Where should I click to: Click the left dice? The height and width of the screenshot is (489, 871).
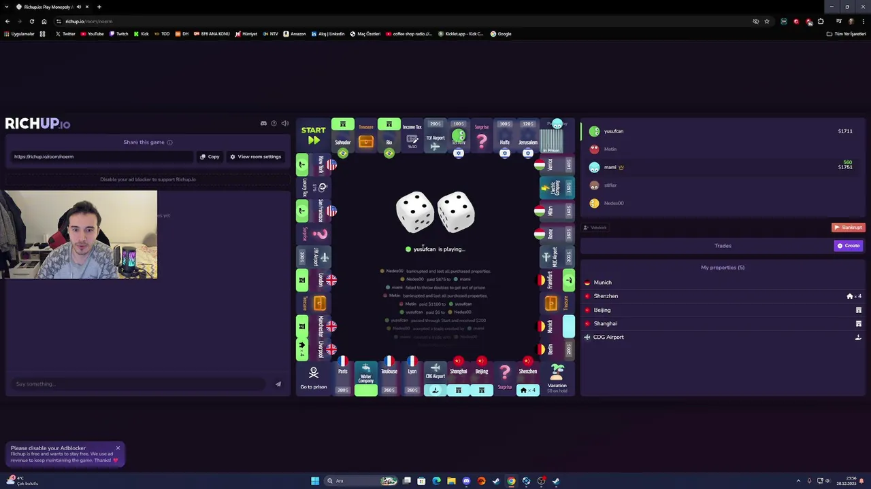pyautogui.click(x=415, y=211)
